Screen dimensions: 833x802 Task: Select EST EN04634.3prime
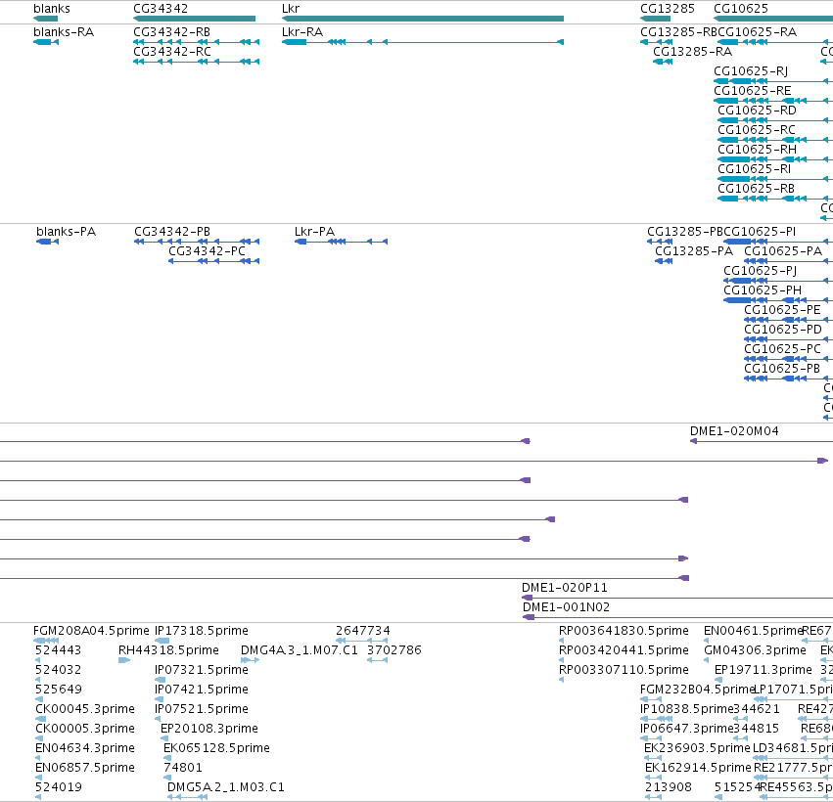coord(85,749)
